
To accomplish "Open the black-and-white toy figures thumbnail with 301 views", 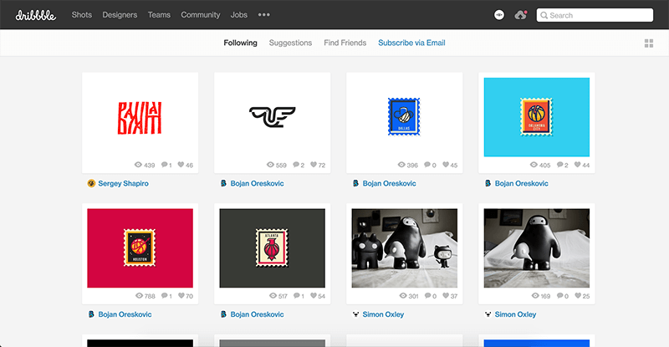I will [405, 248].
